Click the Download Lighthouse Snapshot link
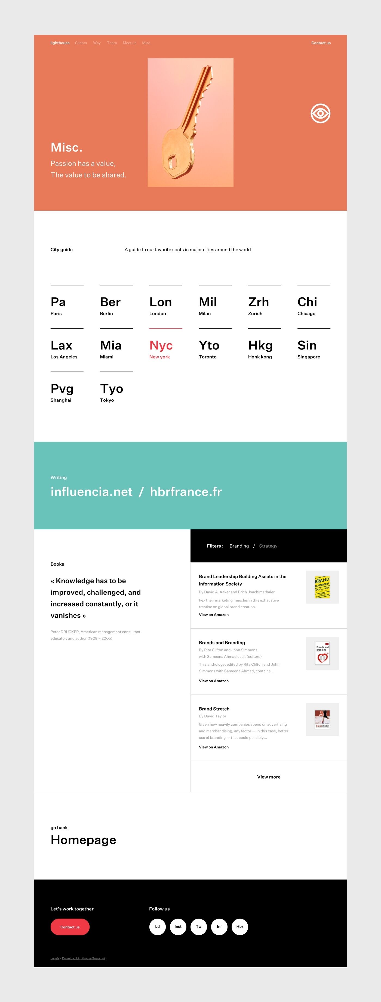Viewport: 381px width, 1002px height. coord(84,958)
